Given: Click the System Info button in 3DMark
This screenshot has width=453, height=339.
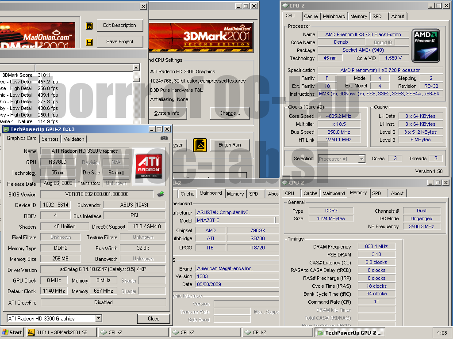Looking at the screenshot, I should pyautogui.click(x=168, y=113).
